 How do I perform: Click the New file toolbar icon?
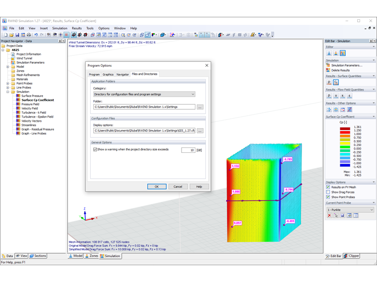[x=6, y=35]
